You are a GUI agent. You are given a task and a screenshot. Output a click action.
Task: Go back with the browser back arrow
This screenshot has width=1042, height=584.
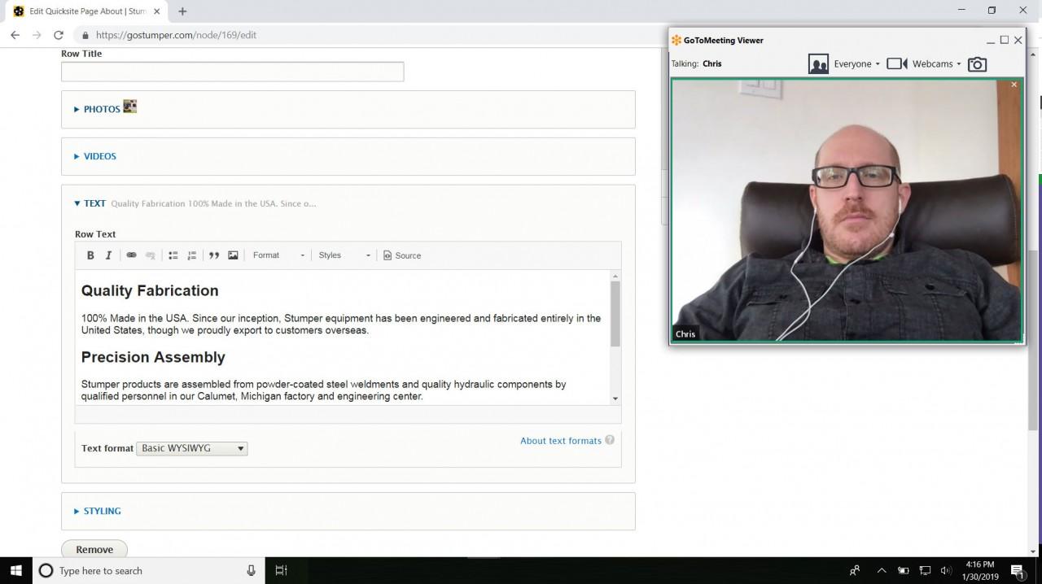pyautogui.click(x=15, y=35)
